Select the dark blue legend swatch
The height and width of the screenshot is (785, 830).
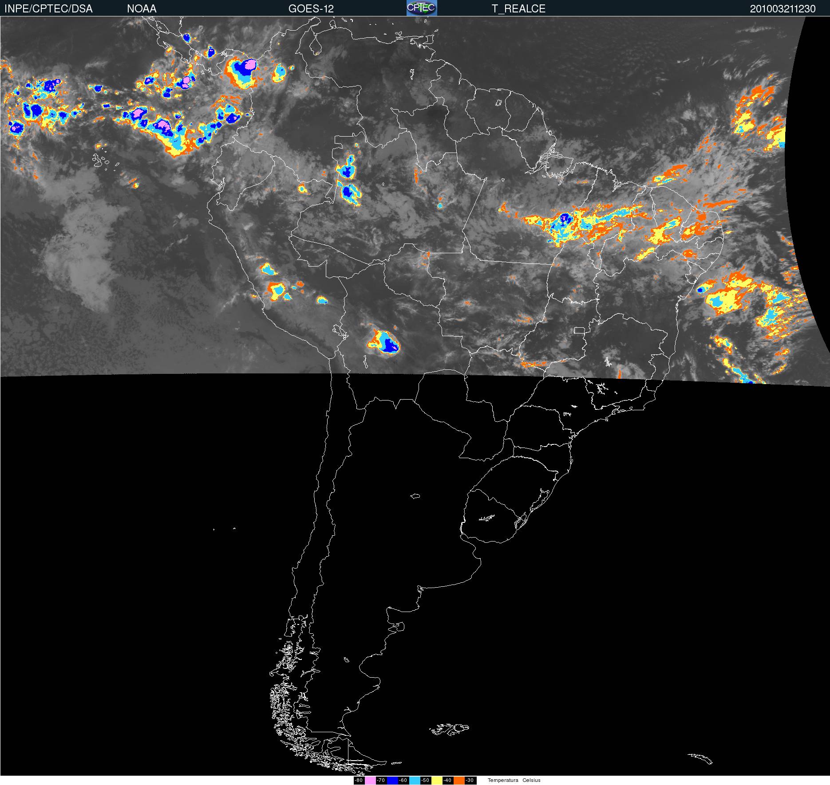click(392, 781)
